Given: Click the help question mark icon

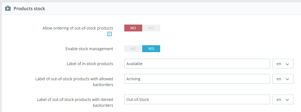Looking at the screenshot, I should (110, 34).
